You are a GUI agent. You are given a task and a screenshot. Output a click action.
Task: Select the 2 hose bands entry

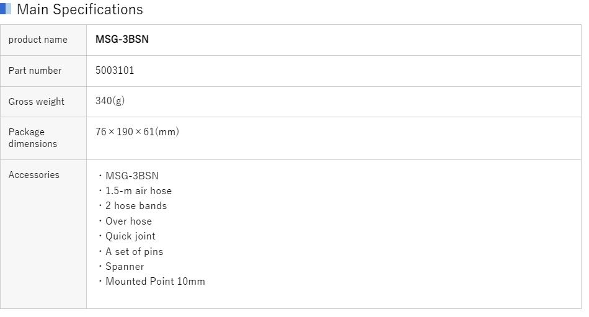tap(136, 206)
